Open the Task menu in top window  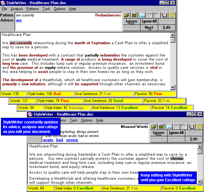tap(46, 9)
